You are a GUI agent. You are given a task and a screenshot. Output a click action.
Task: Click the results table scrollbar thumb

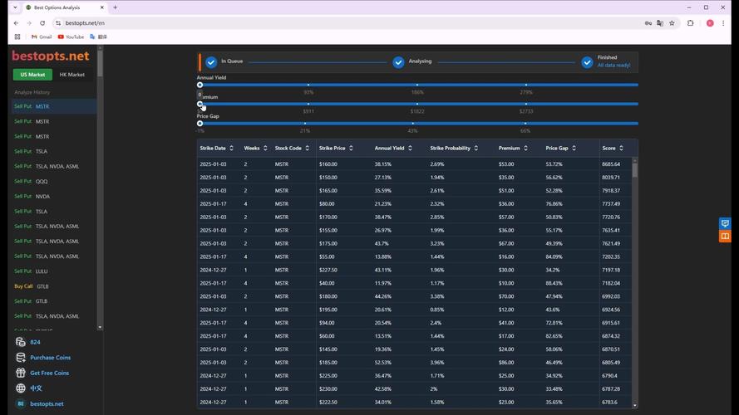[x=635, y=170]
